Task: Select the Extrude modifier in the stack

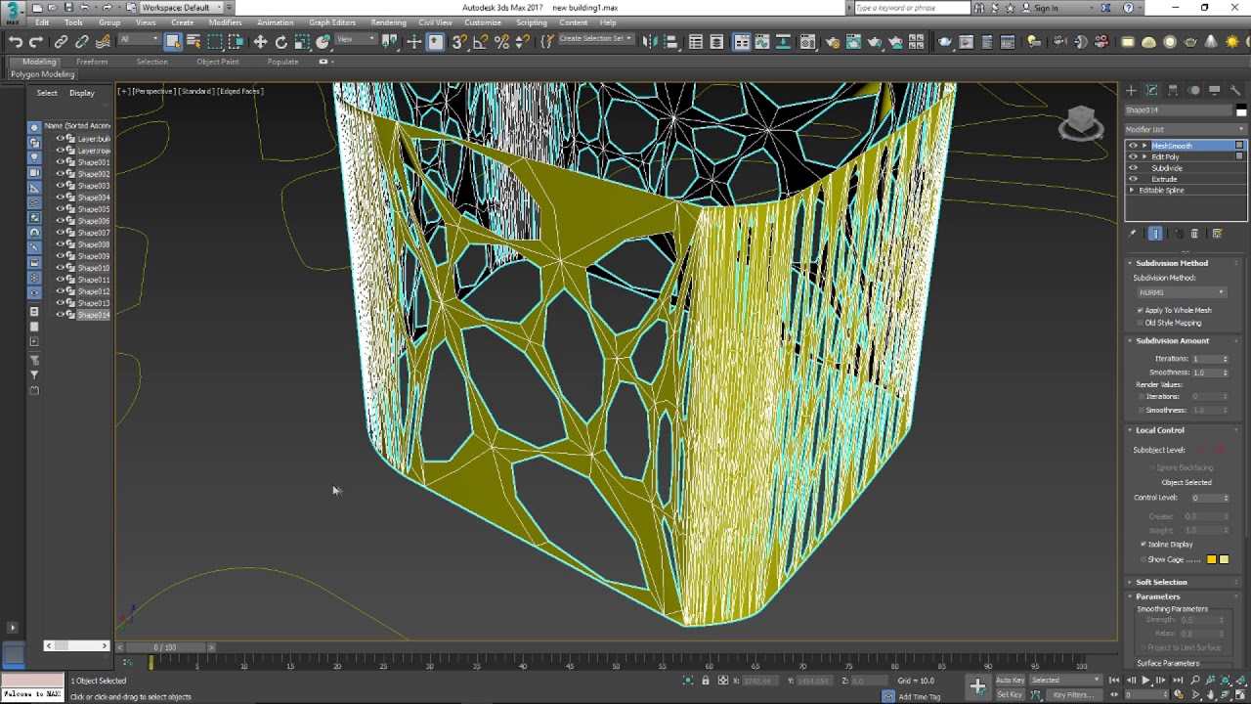Action: click(1164, 180)
